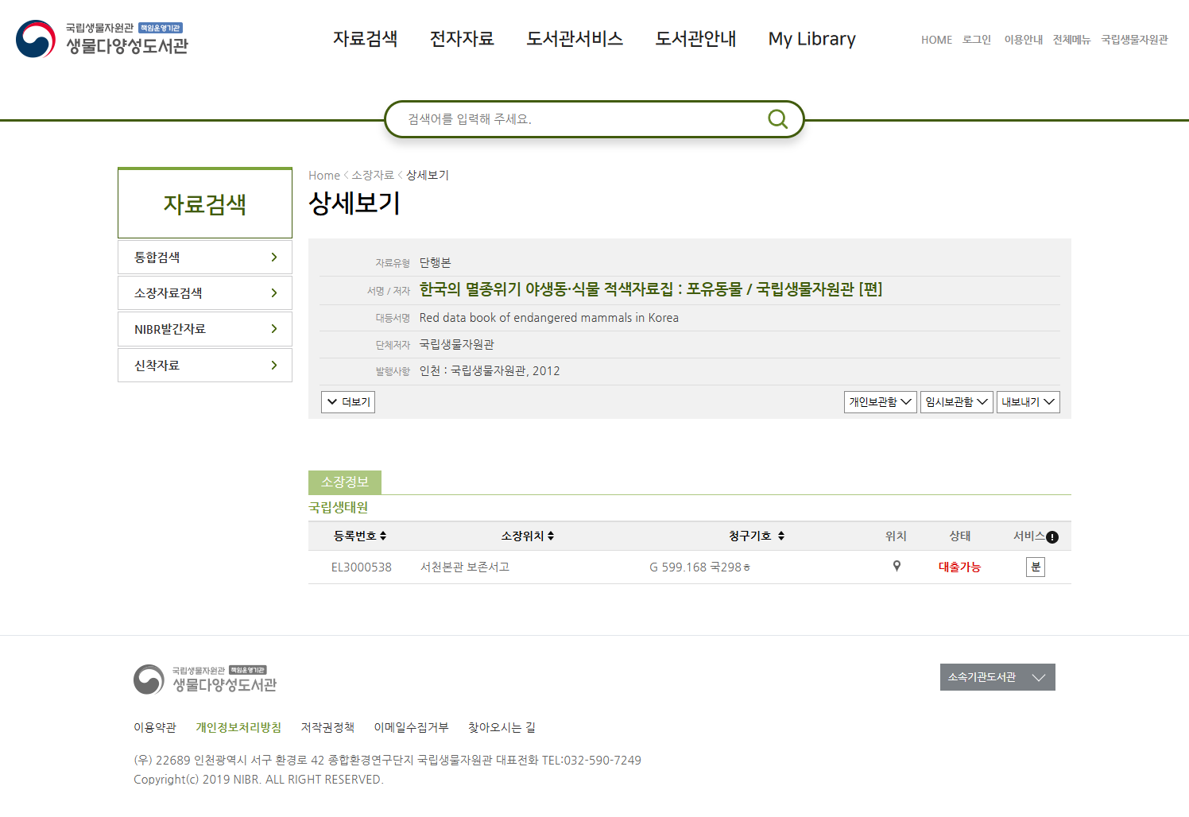Click the service info exclamation icon
Image resolution: width=1189 pixels, height=817 pixels.
coord(1052,537)
